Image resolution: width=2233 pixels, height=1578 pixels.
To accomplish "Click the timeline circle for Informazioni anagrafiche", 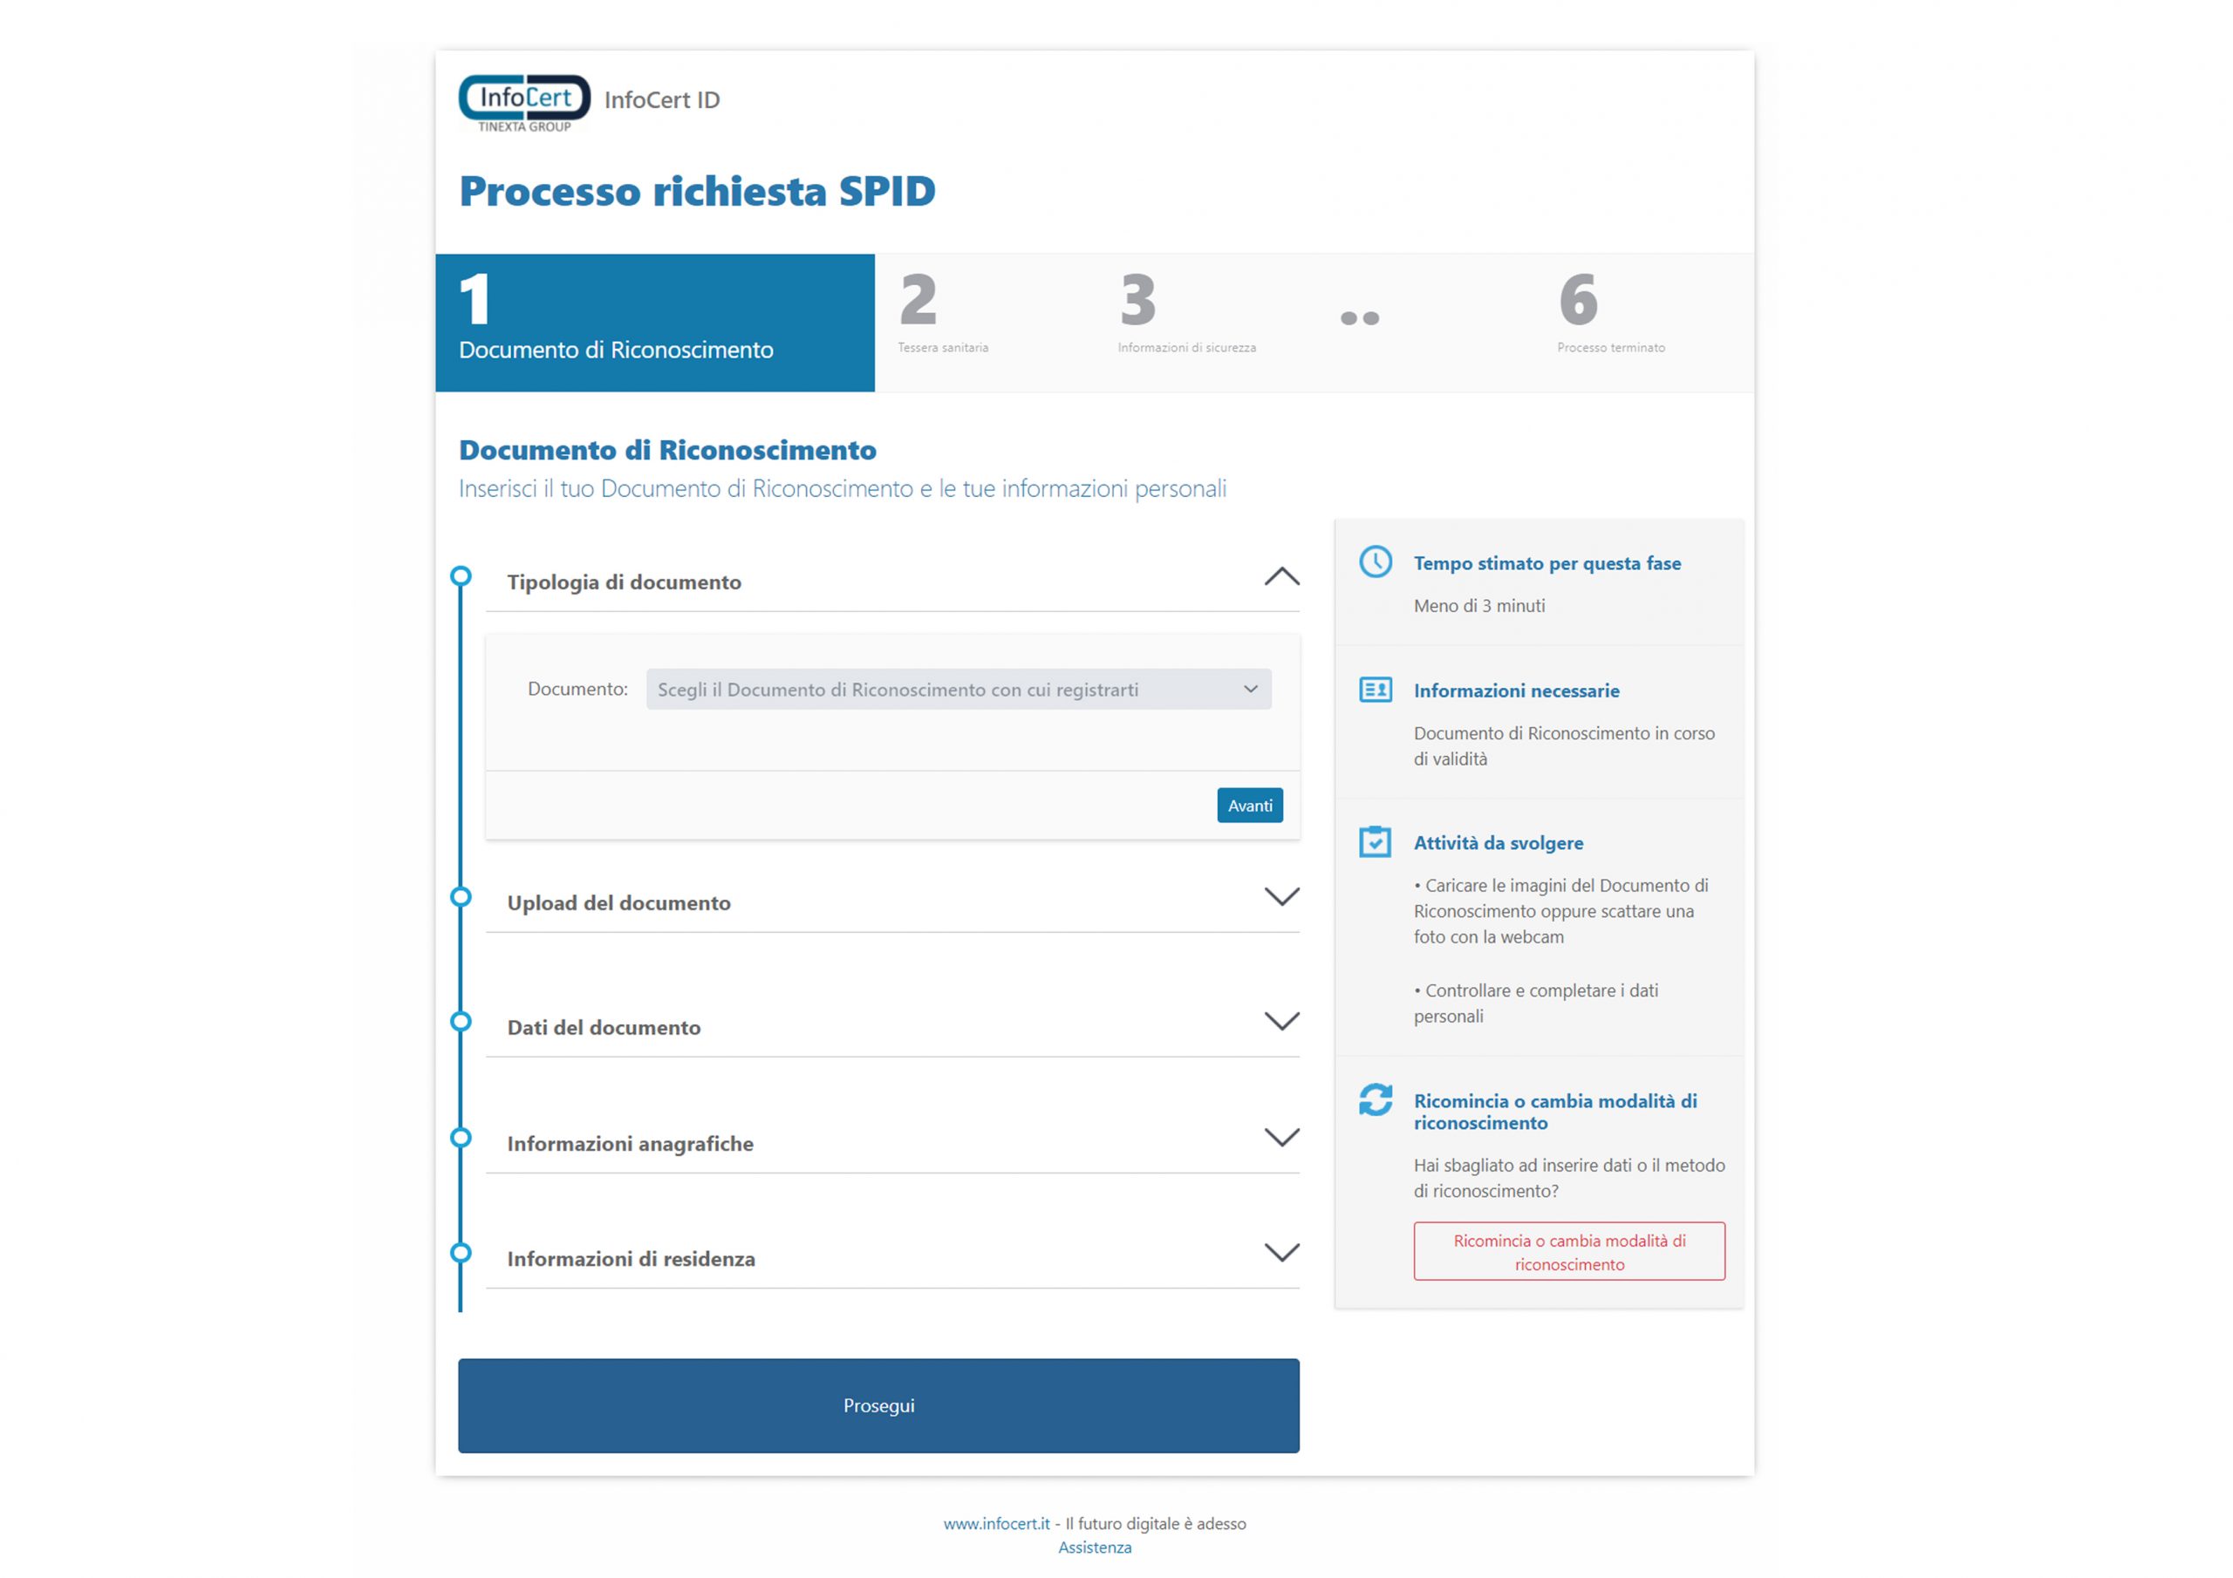I will coord(461,1138).
